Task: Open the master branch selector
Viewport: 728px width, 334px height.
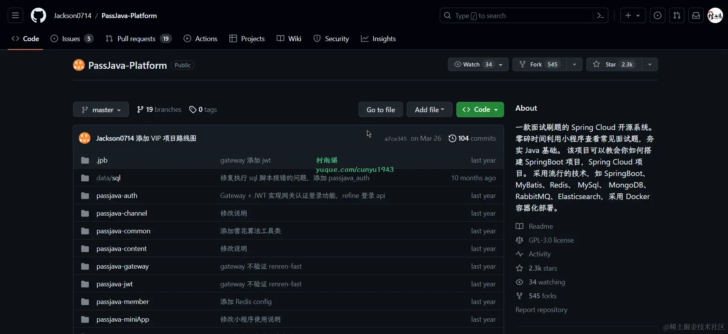Action: [101, 110]
